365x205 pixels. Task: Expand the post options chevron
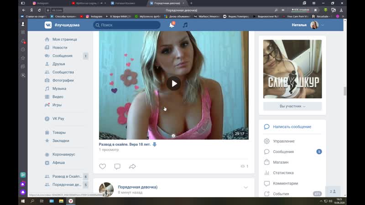246,188
